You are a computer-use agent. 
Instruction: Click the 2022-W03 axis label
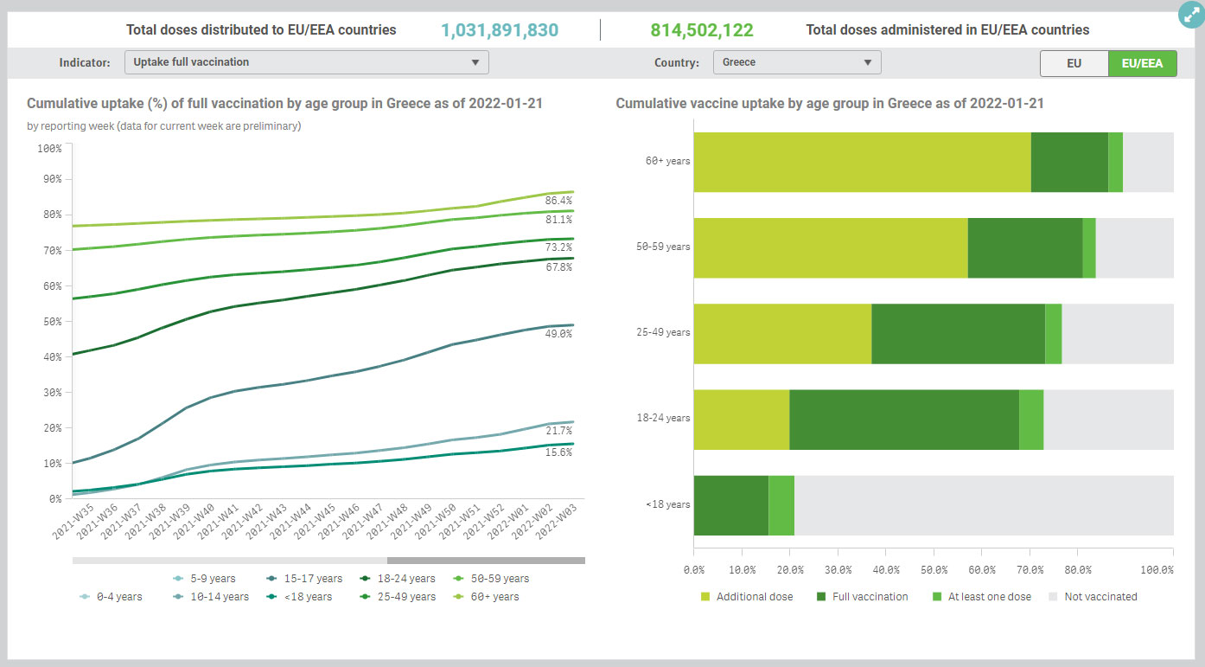click(559, 523)
